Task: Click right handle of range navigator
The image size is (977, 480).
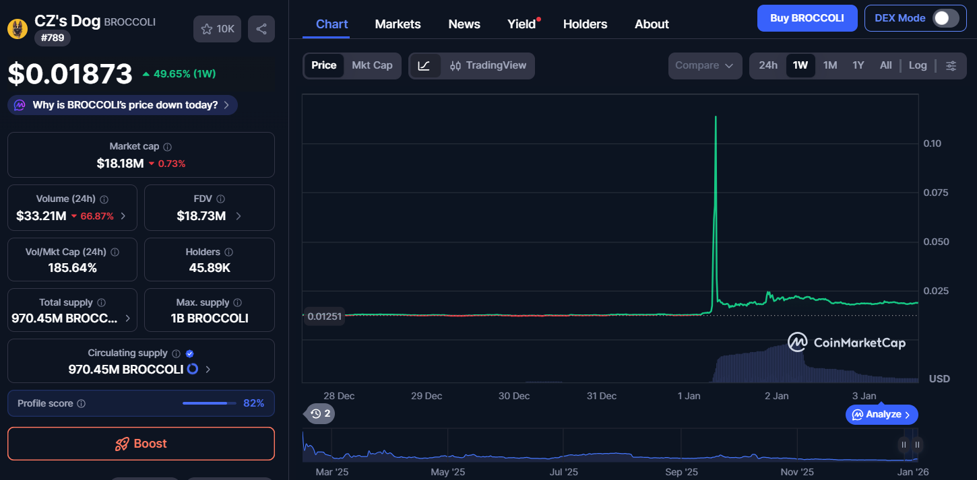Action: [917, 444]
